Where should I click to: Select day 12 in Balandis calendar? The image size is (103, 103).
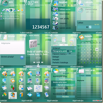tap(97, 49)
